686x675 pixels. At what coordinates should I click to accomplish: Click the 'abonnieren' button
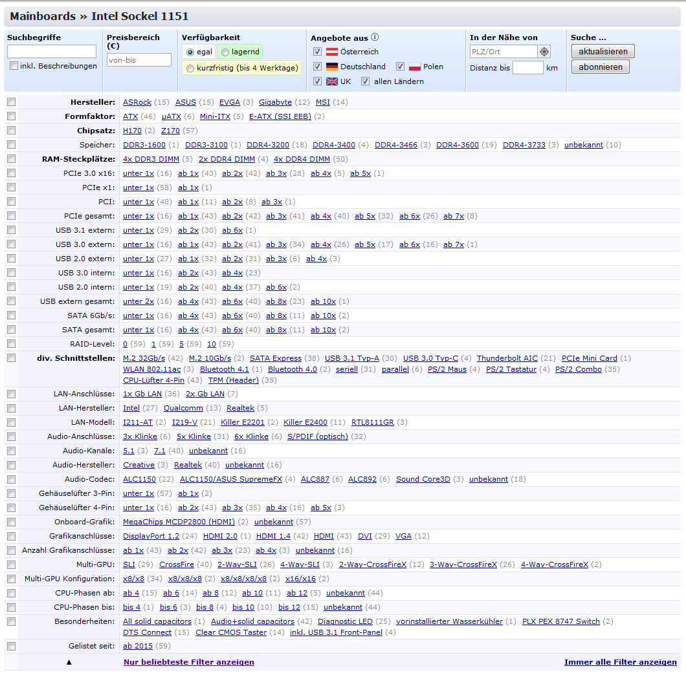tap(601, 67)
